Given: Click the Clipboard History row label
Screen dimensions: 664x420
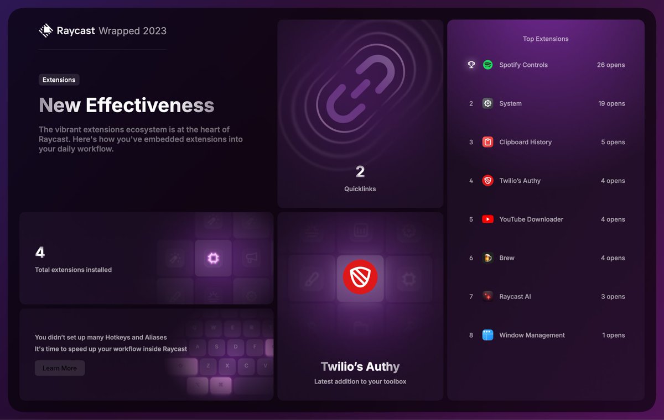Looking at the screenshot, I should pyautogui.click(x=525, y=142).
